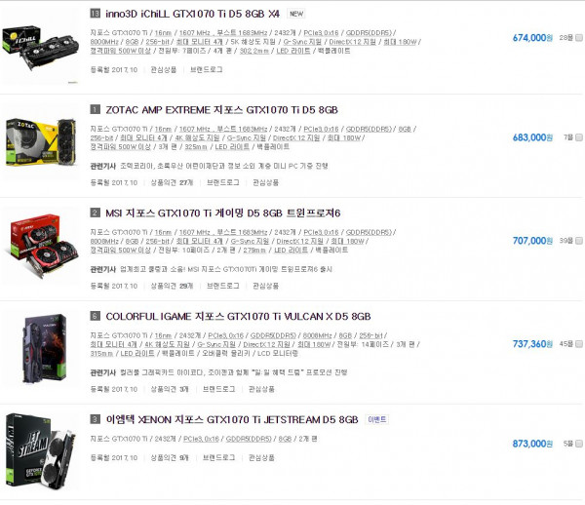Open the MSI GTX1070 Ti 트윈프로져6 product title
This screenshot has width=585, height=505.
coord(222,214)
